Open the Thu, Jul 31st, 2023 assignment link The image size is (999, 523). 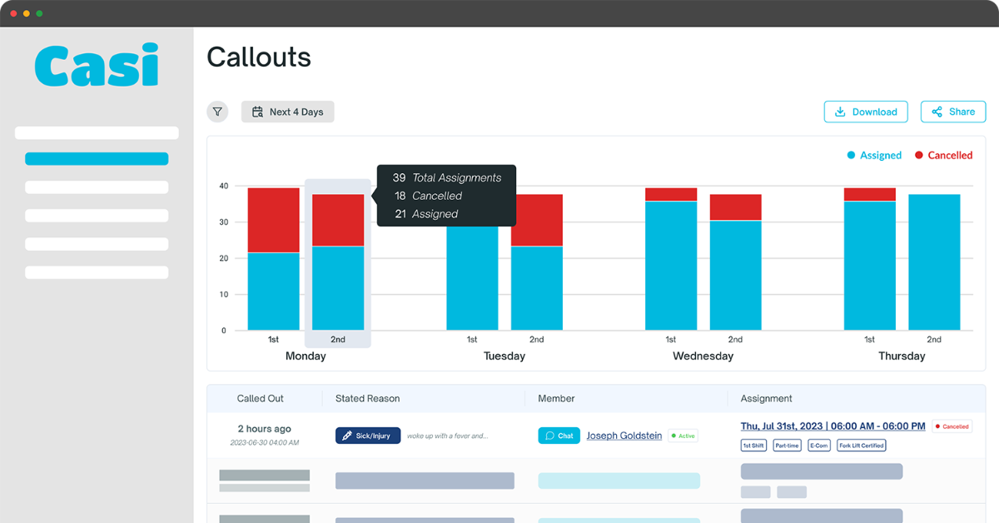(832, 426)
